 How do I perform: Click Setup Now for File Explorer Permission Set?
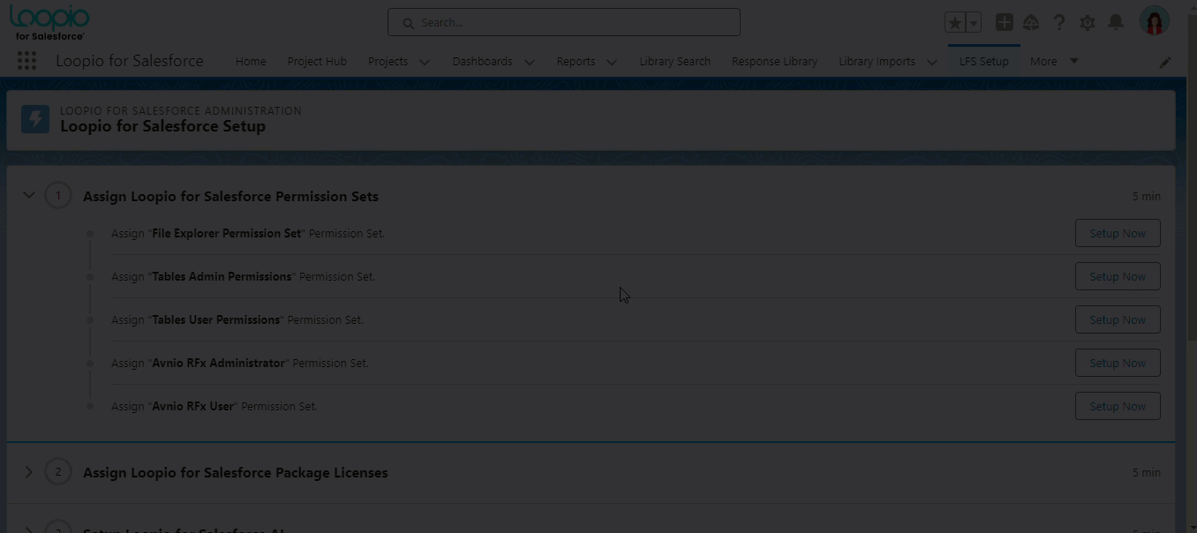point(1118,233)
